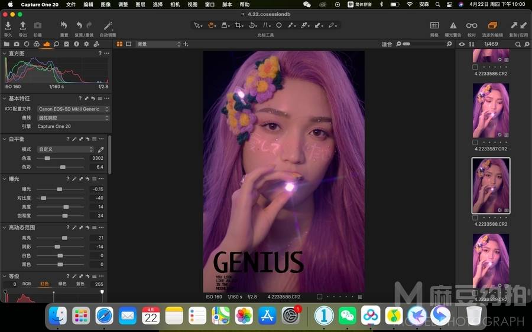Open the 相机 (Camera) menu
532x332 pixels.
175,4
